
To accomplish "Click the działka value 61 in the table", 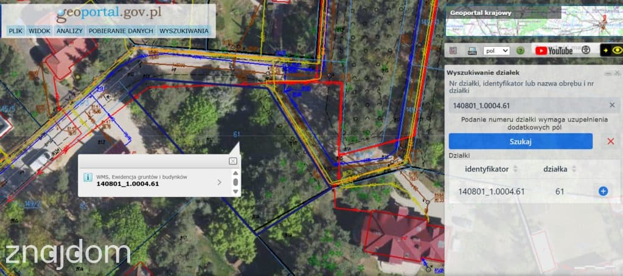I will [560, 191].
